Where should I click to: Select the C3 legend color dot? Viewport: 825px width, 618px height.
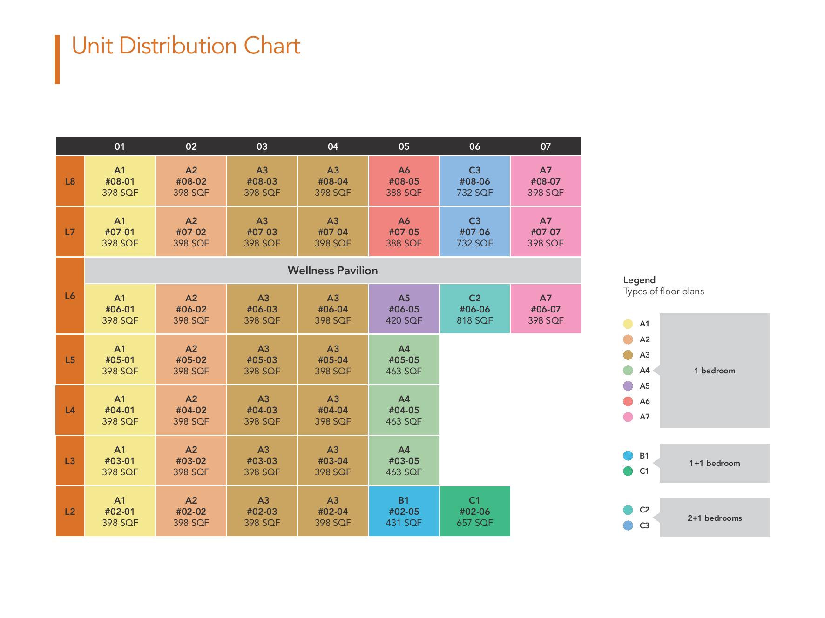(x=628, y=526)
